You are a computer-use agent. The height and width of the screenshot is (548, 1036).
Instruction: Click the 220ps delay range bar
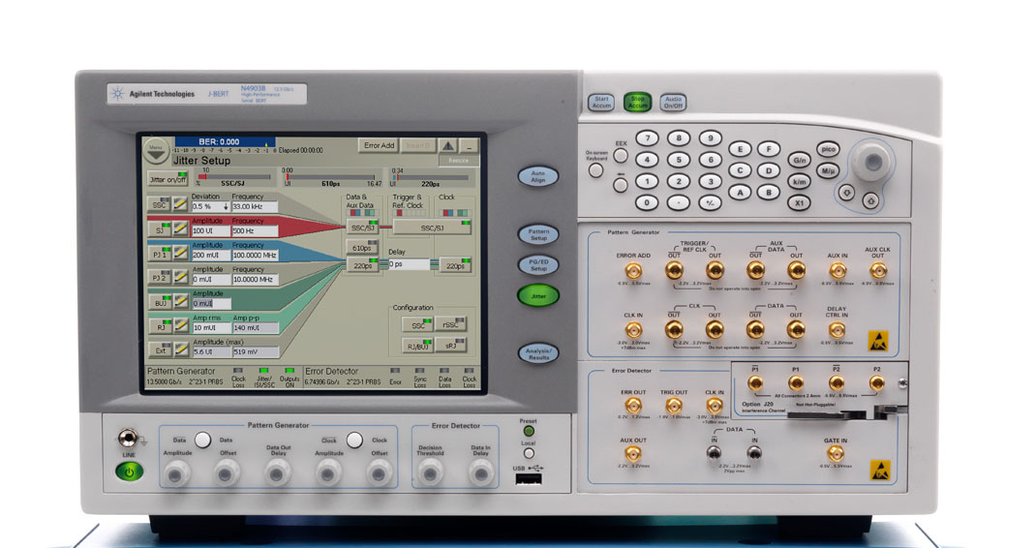(433, 177)
